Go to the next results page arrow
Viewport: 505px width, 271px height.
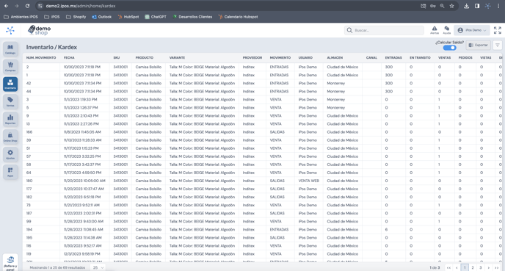tap(489, 267)
